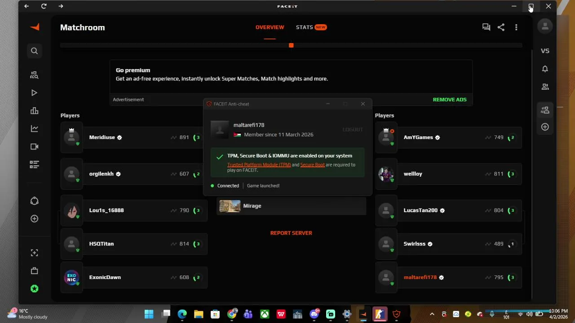Click the LOGOUT button in Anti-cheat
Image resolution: width=575 pixels, height=323 pixels.
click(x=353, y=130)
